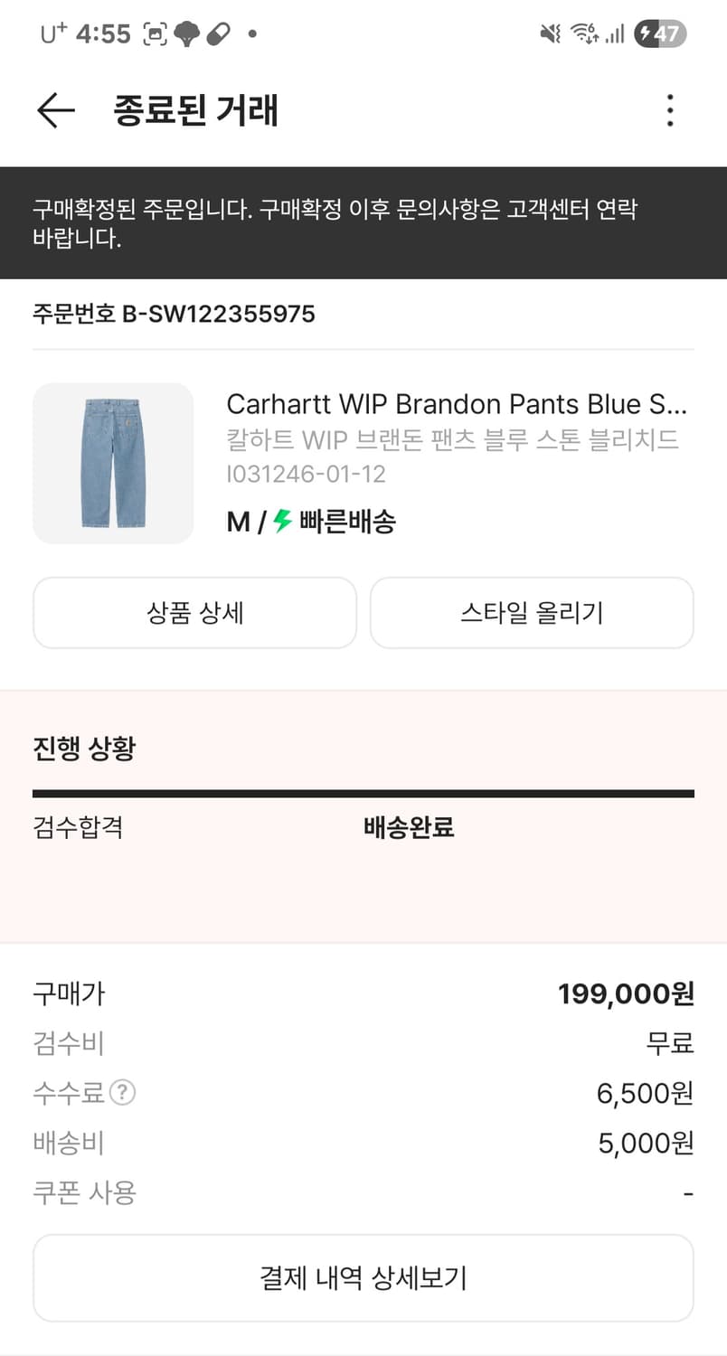
Task: Tap the purchase-confirmed notice banner
Action: click(x=363, y=223)
